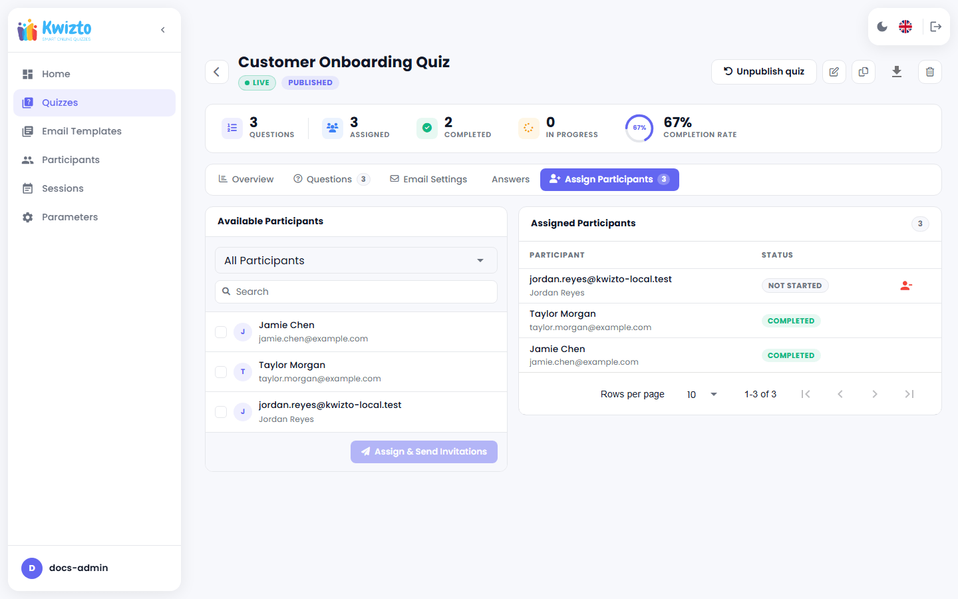
Task: Open Participants in the sidebar
Action: [x=94, y=160]
